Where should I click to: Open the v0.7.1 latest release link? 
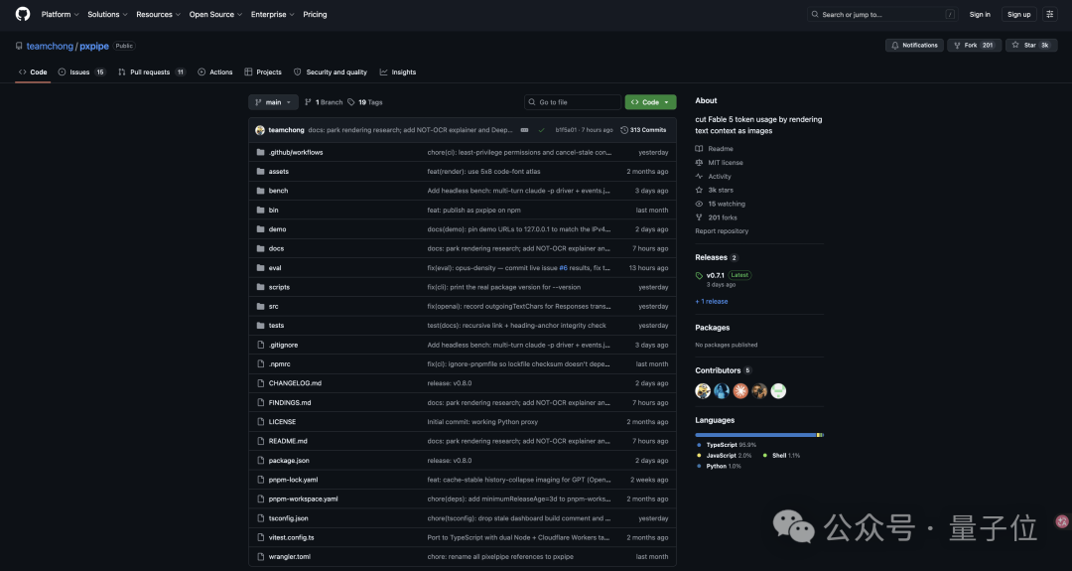coord(715,275)
